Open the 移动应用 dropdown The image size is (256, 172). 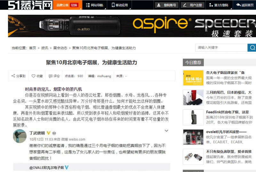click(120, 5)
